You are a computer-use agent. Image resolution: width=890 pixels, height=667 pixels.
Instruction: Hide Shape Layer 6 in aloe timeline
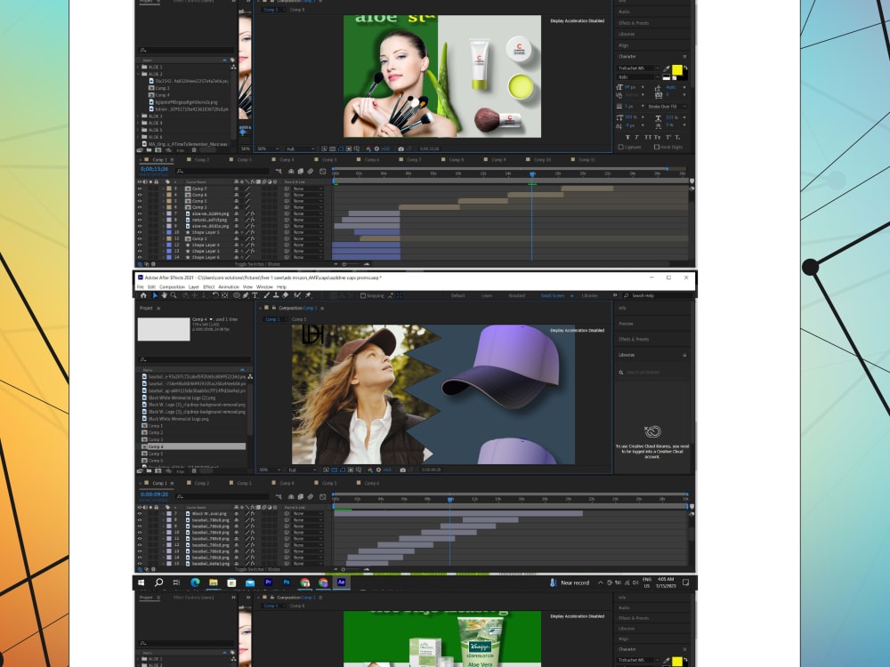[x=140, y=257]
